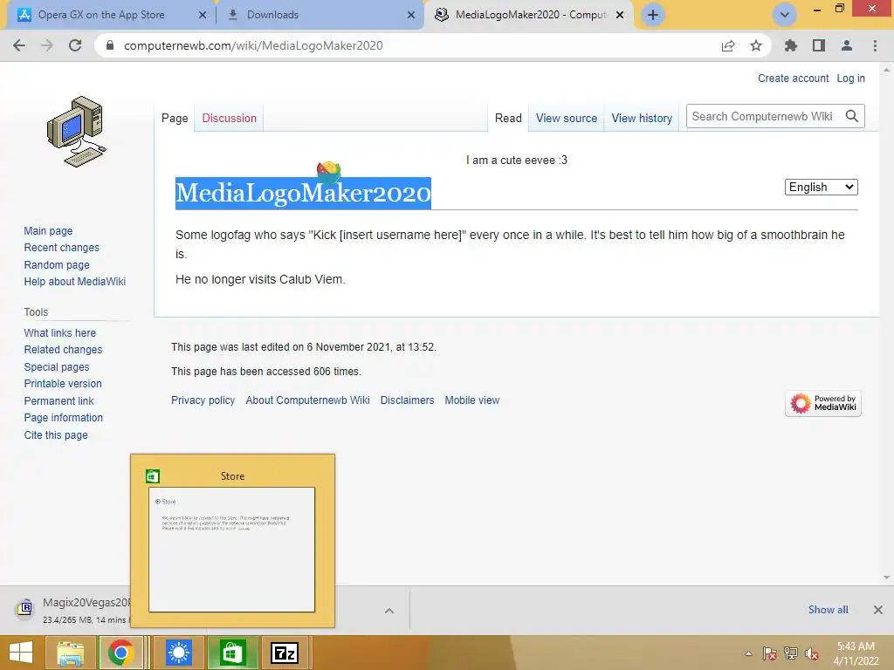Viewport: 894px width, 670px height.
Task: Open a new tab with the plus button
Action: coord(653,15)
